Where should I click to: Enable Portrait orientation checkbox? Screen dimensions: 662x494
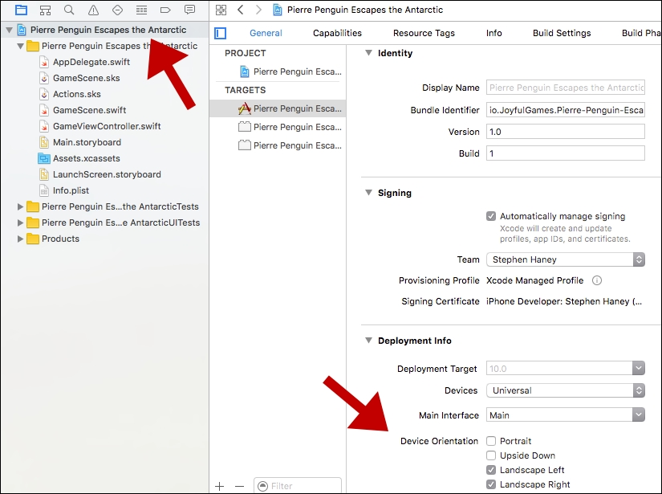(x=490, y=441)
